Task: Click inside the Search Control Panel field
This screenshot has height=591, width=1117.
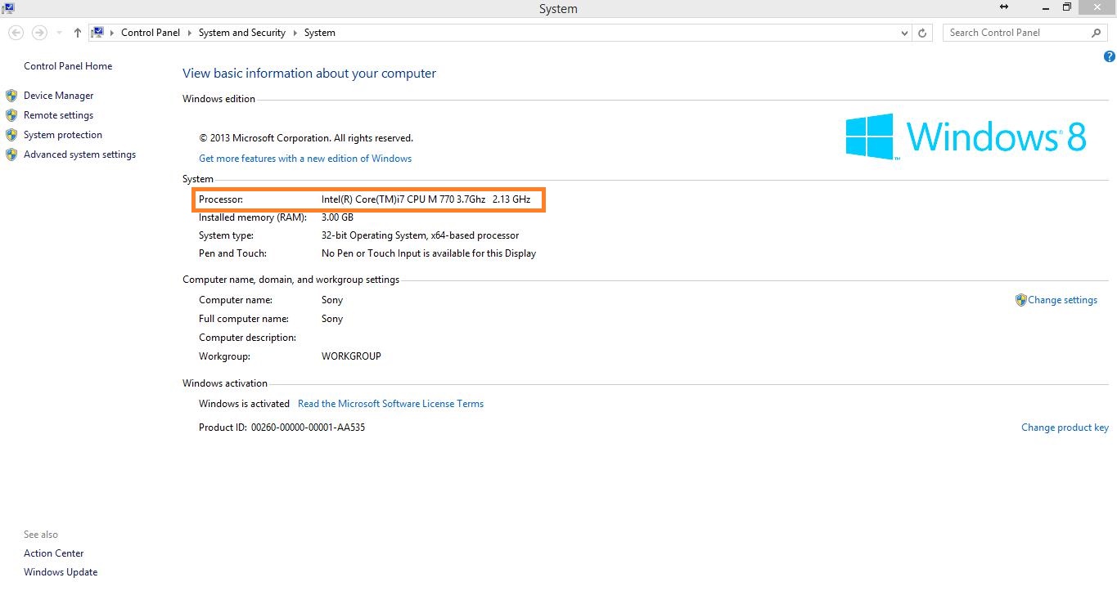Action: [1015, 32]
